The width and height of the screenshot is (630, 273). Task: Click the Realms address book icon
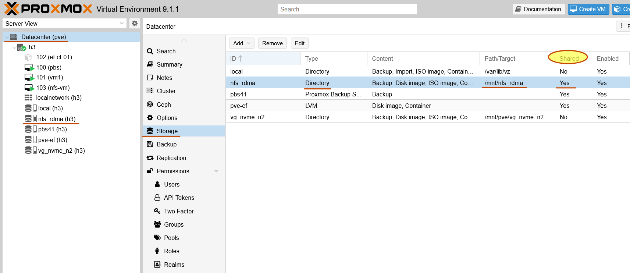(157, 264)
